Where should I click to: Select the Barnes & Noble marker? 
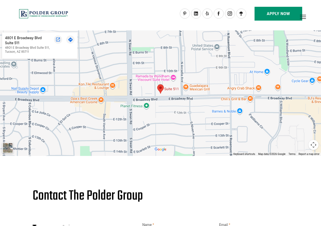240,111
